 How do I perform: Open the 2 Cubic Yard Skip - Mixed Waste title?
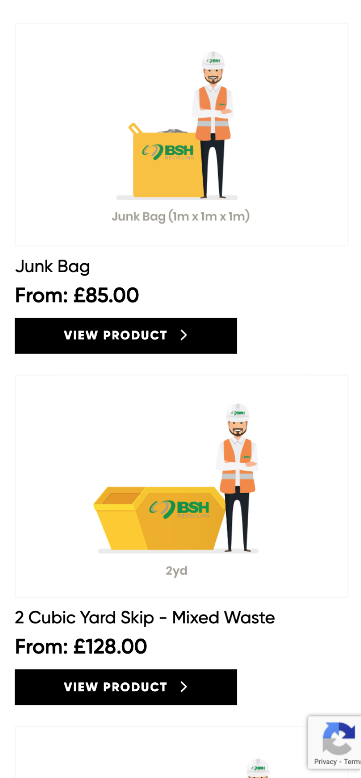pos(145,618)
